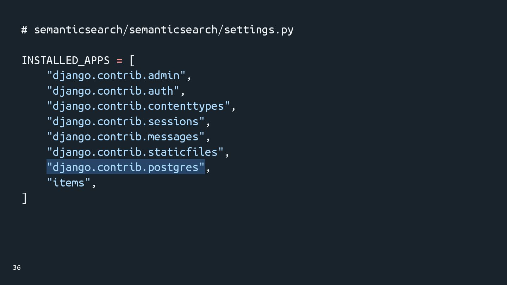Click the "django.contrib.staticfiles" entry
This screenshot has width=507, height=285.
click(135, 152)
